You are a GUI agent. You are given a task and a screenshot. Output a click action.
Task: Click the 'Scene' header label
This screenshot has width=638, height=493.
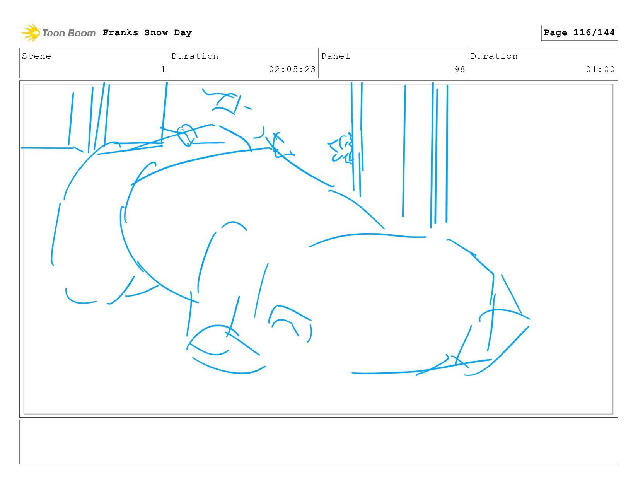tap(36, 56)
